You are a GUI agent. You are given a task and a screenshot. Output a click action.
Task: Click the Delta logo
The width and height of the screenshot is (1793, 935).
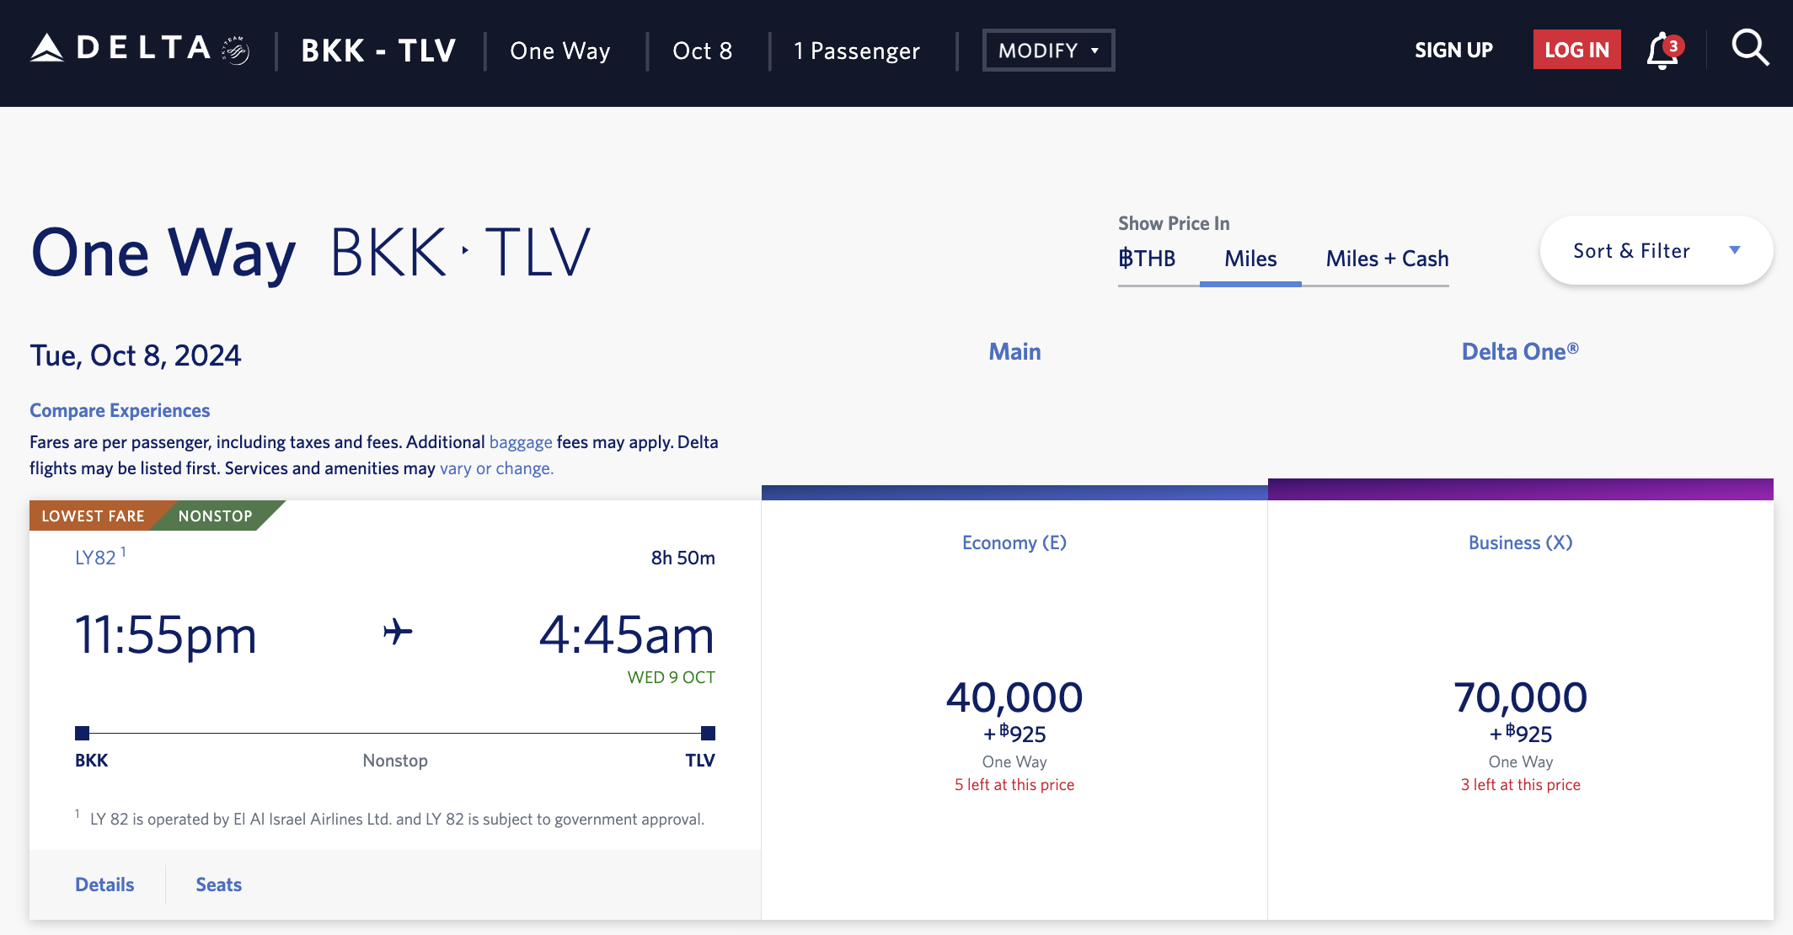[120, 48]
